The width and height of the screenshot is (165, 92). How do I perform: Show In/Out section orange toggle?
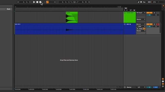click(x=163, y=79)
